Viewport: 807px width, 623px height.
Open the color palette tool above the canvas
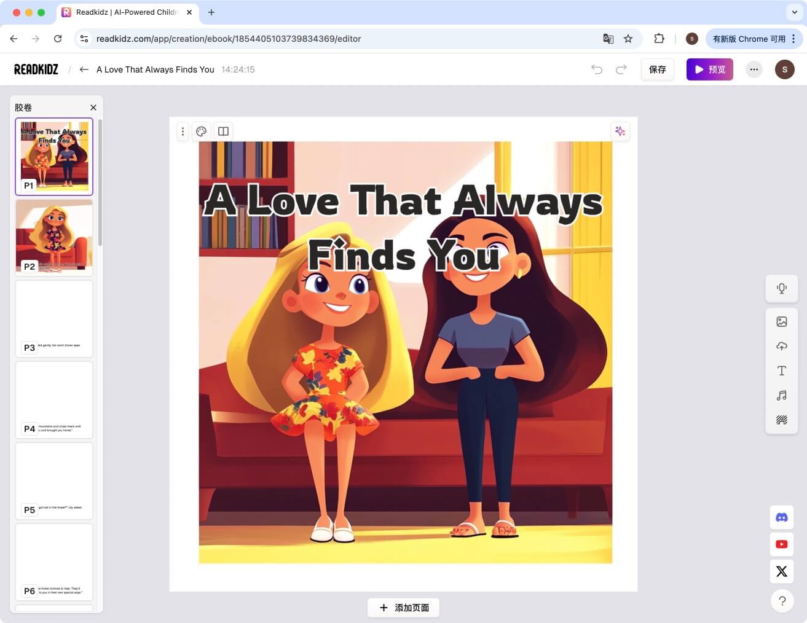coord(201,131)
